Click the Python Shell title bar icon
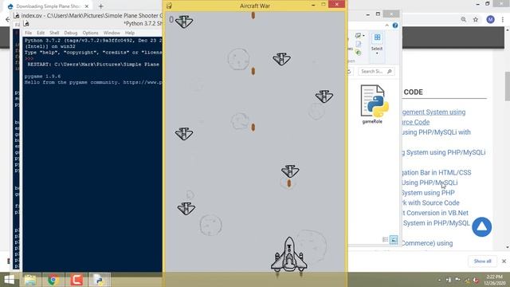Viewport: 510px width, 287px height. (26, 23)
